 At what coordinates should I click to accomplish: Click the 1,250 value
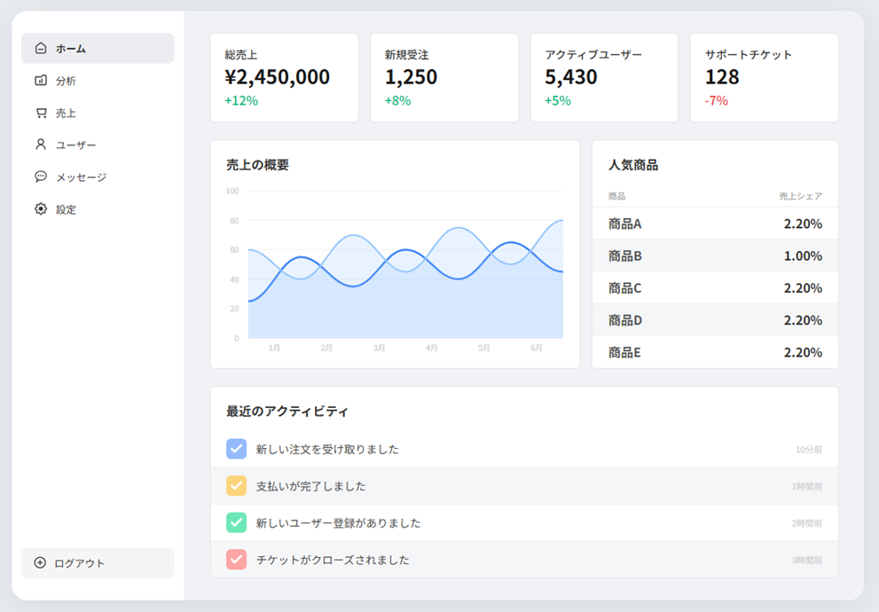coord(411,77)
